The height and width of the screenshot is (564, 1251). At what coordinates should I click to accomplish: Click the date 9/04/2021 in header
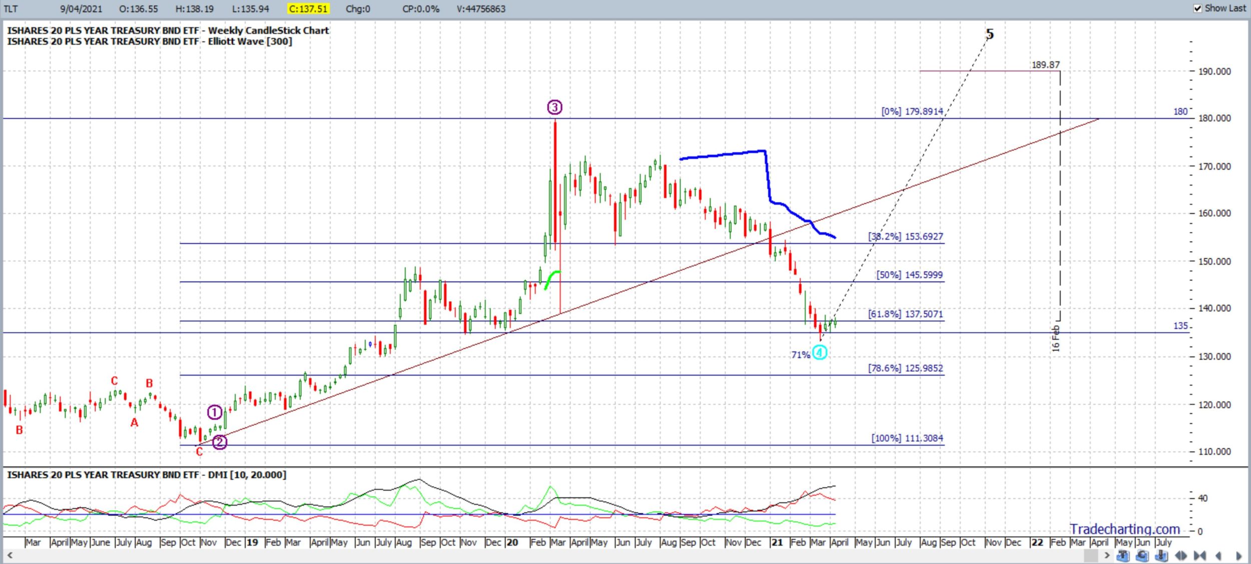(x=81, y=9)
